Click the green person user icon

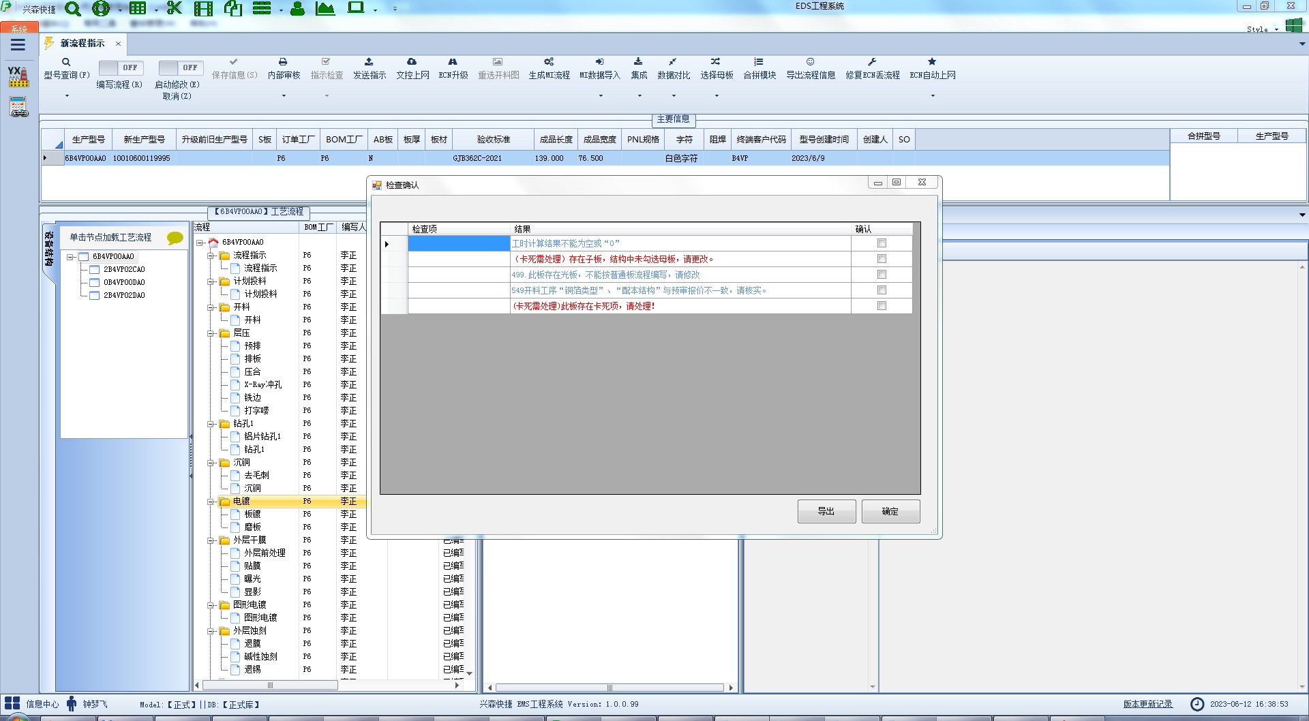297,8
